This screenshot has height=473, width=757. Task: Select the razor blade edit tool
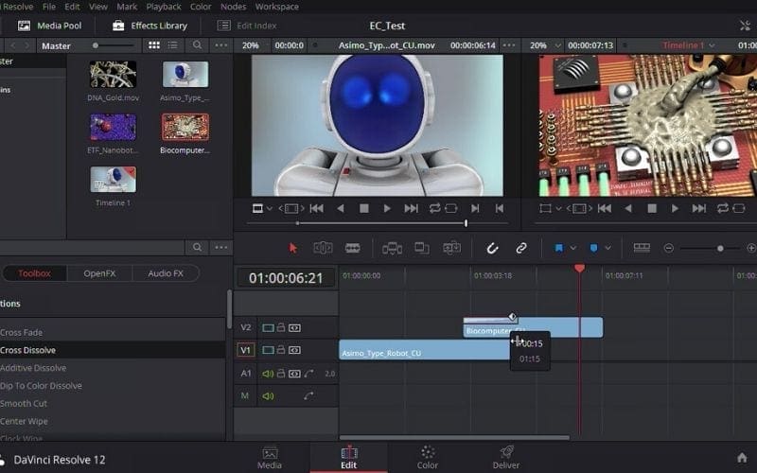pos(353,248)
